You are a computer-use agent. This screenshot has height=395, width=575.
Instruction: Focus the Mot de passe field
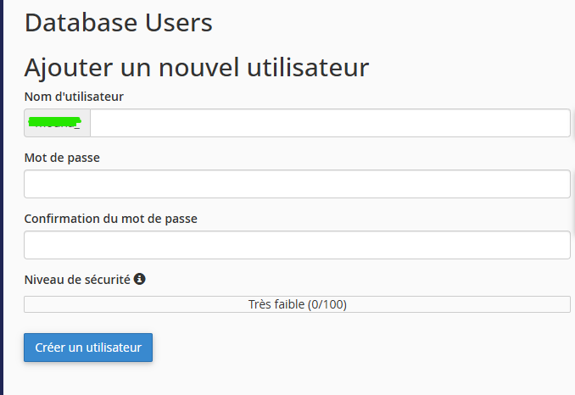297,184
